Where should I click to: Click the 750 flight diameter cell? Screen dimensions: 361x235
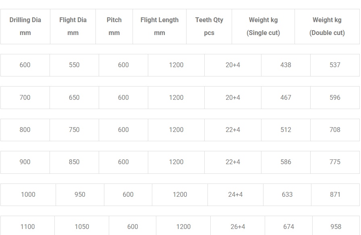[x=74, y=130]
